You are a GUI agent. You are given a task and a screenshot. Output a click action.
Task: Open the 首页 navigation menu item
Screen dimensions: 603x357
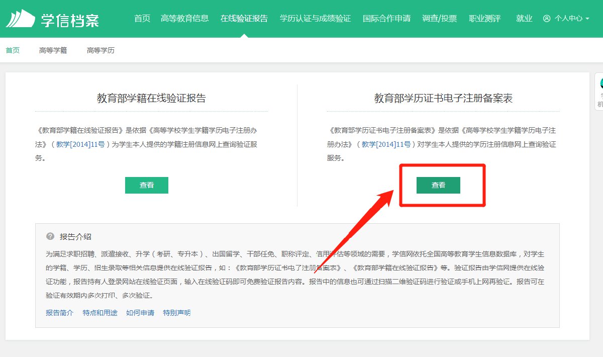[142, 19]
